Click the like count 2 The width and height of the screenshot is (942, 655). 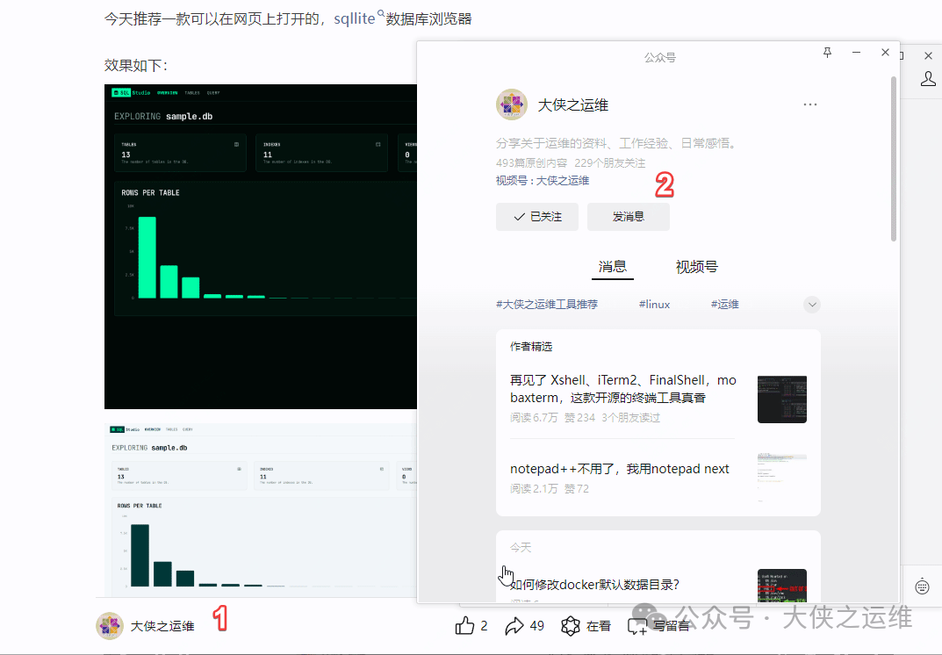point(485,625)
